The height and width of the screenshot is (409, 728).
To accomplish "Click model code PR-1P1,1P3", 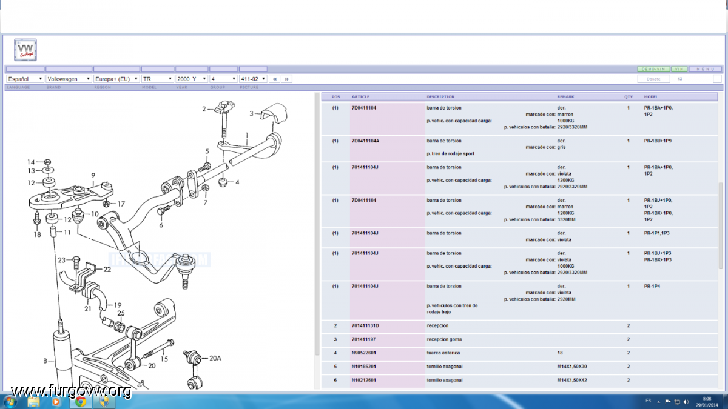I will 658,233.
